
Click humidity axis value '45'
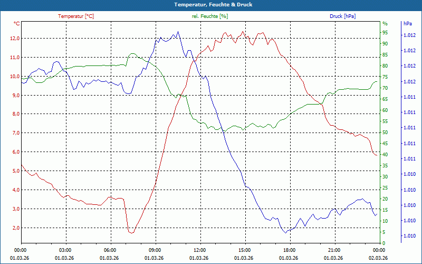coord(385,143)
